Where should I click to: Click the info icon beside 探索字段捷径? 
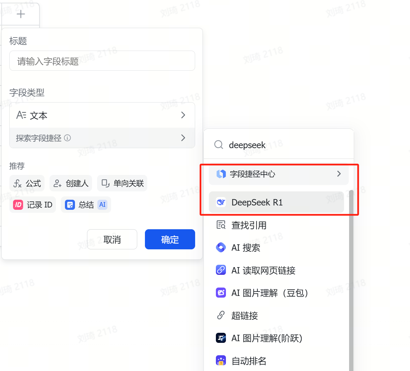68,138
